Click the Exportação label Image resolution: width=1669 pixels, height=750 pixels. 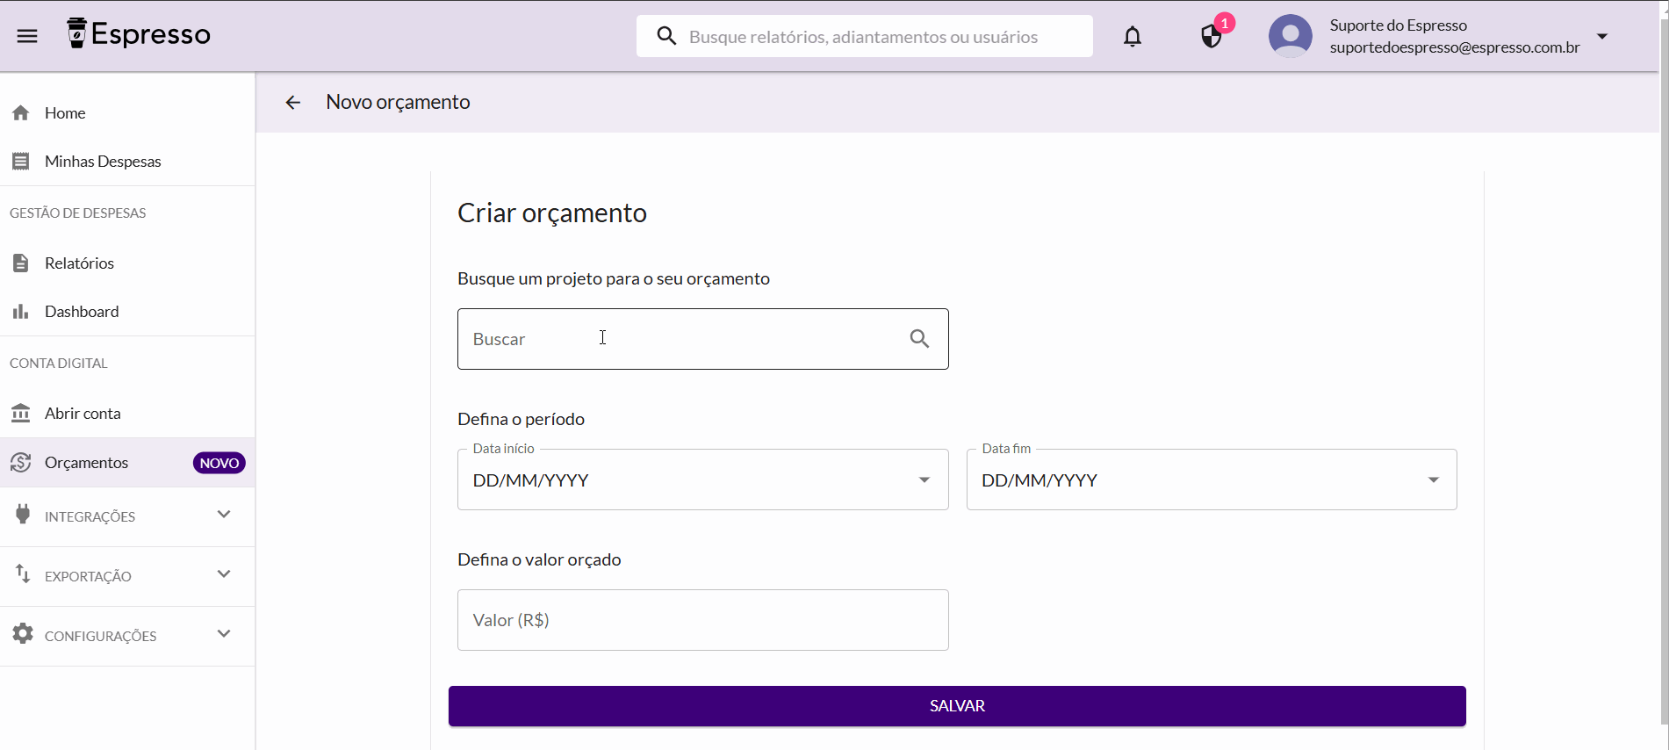click(88, 576)
